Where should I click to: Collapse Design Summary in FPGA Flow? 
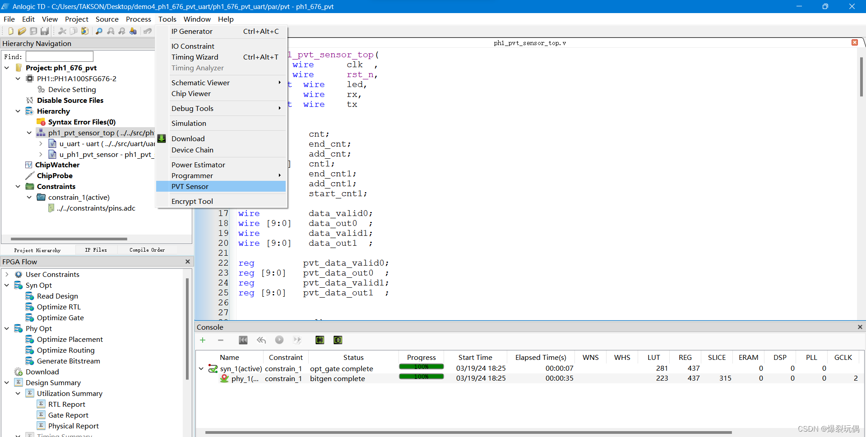point(7,382)
